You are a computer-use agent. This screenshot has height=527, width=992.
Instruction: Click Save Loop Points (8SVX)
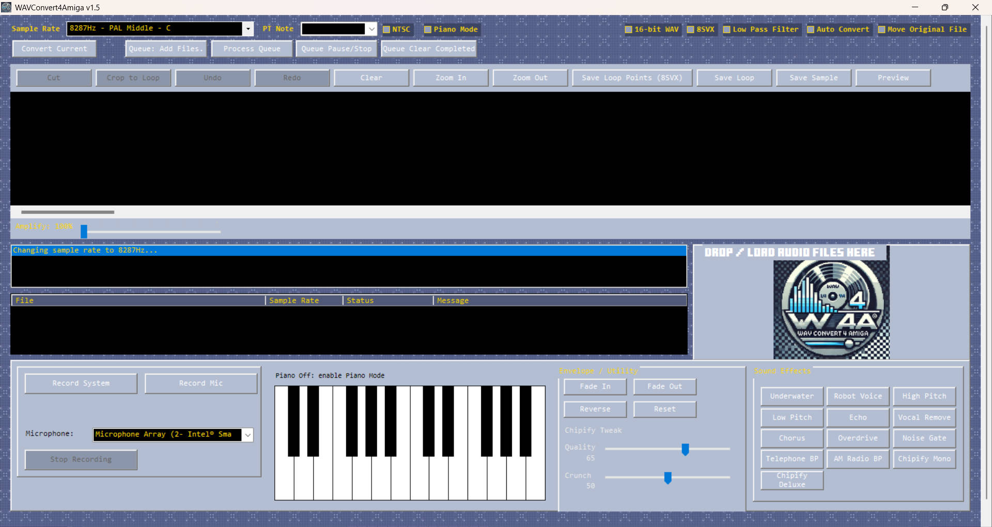(632, 78)
